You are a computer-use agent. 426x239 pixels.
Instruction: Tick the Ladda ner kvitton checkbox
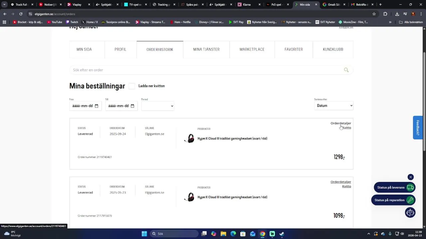(132, 86)
